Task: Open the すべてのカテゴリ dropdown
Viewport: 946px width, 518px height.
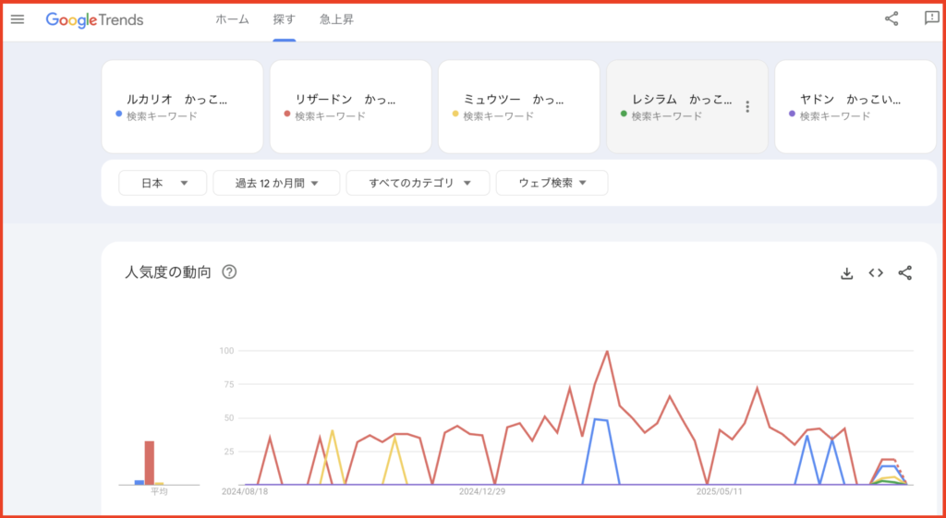Action: tap(418, 183)
